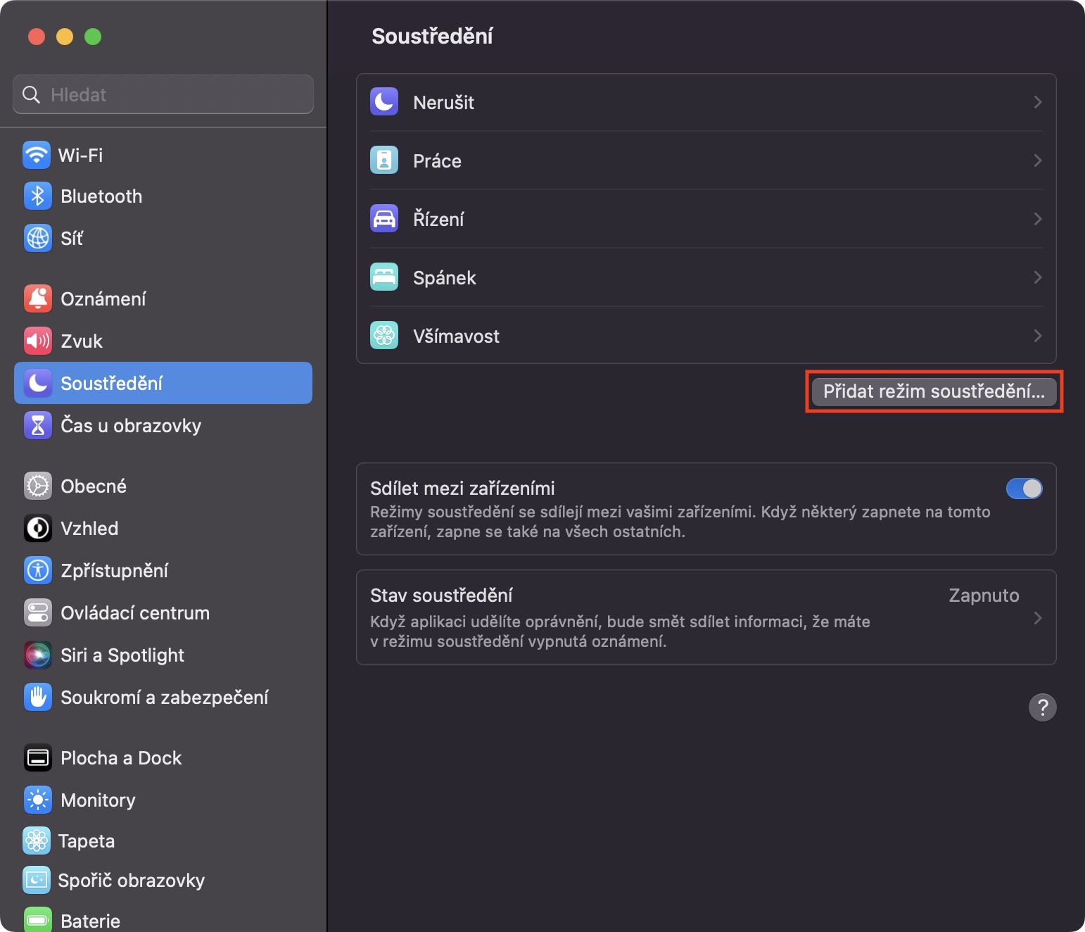Select Oznámení in the sidebar
Viewport: 1085px width, 932px height.
(103, 299)
